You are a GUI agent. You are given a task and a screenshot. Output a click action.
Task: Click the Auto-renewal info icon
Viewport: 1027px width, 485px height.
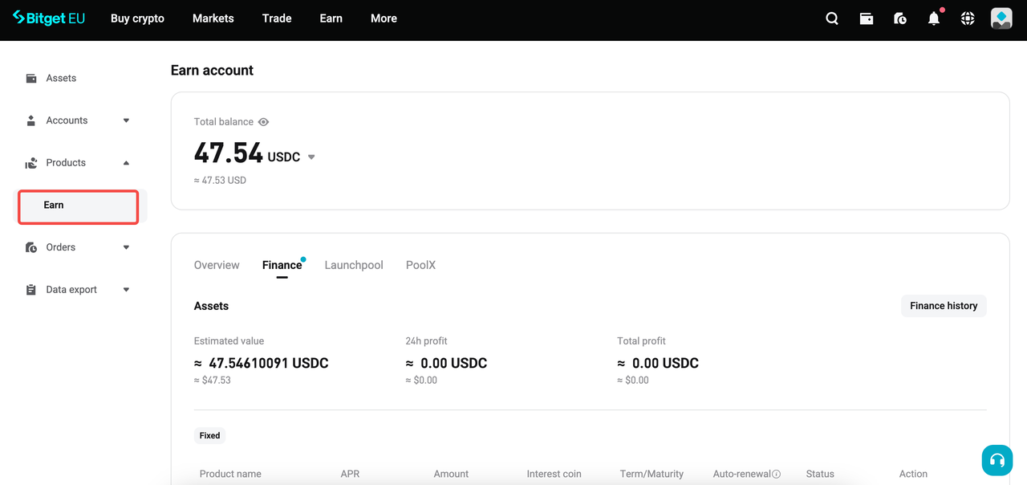point(776,475)
